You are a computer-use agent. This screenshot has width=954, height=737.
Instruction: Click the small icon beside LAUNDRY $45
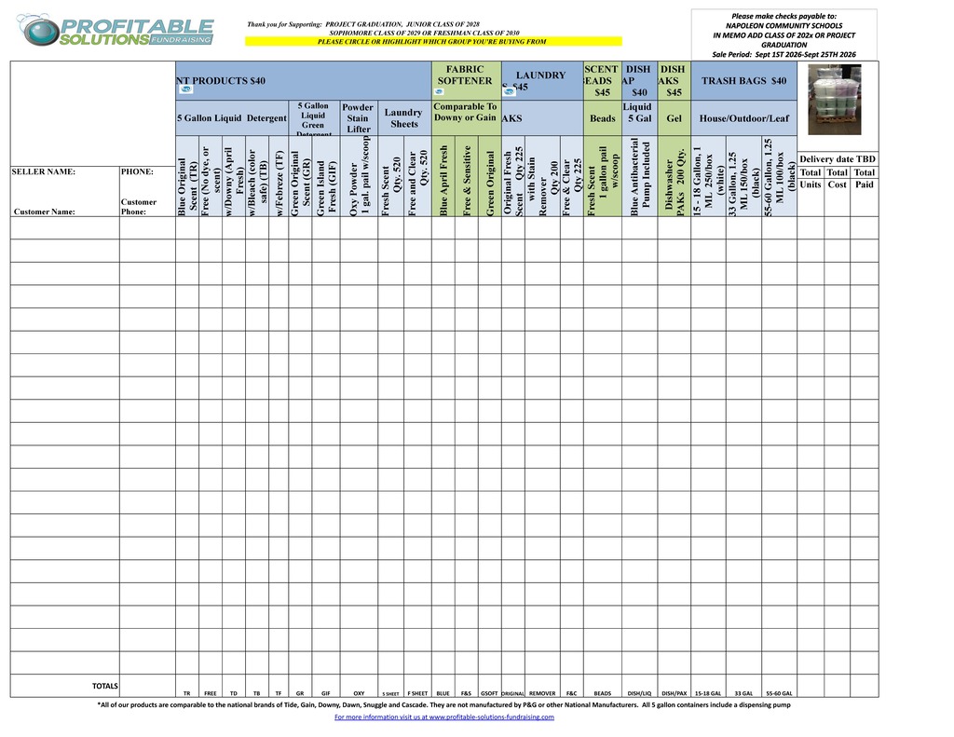(x=510, y=92)
